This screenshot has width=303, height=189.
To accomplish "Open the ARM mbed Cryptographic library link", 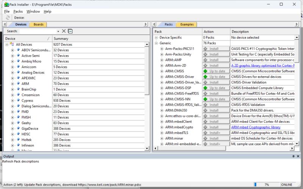I will point(256,127).
